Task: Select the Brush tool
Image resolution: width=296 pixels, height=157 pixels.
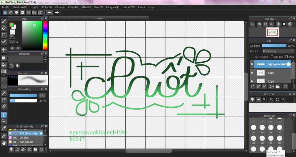Action: [x=3, y=21]
